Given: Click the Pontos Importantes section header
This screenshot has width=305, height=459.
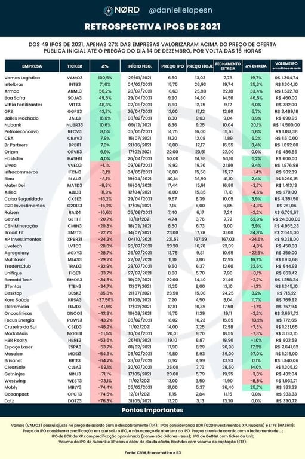Looking at the screenshot, I should click(152, 411).
